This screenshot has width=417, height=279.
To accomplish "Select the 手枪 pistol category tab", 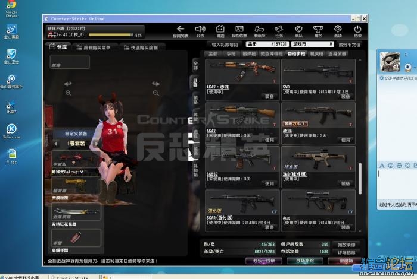I will pyautogui.click(x=231, y=54).
